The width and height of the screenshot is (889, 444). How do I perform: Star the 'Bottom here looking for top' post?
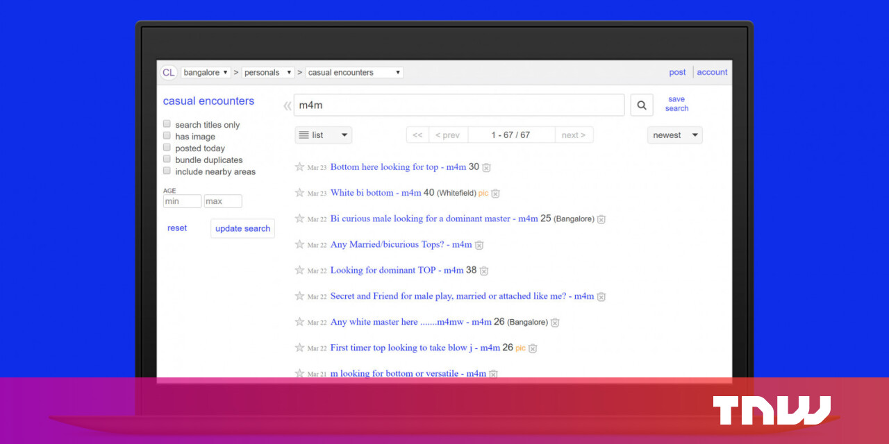[299, 166]
